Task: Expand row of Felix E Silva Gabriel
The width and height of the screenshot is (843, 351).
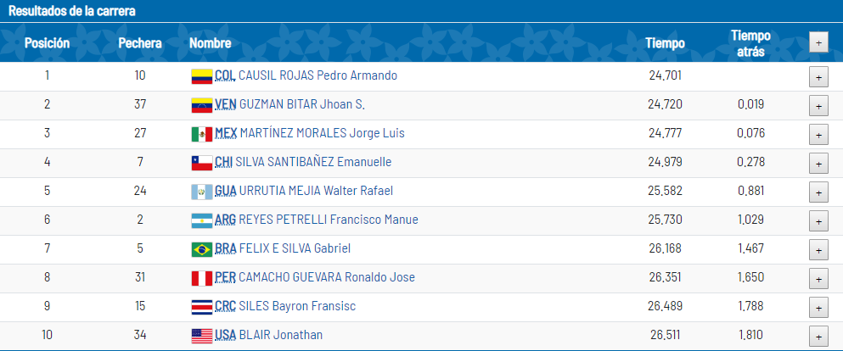Action: [x=818, y=250]
